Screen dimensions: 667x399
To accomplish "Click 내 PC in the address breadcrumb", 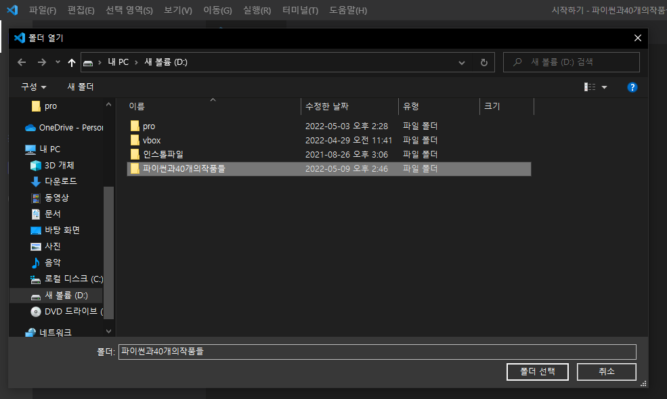I will click(119, 62).
